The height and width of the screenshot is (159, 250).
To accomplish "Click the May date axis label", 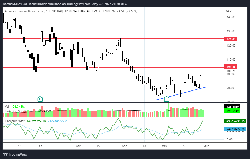I will pyautogui.click(x=164, y=146).
